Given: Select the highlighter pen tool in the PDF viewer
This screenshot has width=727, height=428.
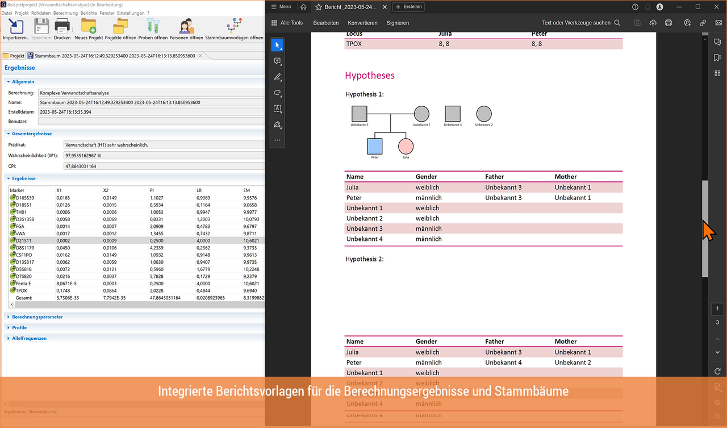Looking at the screenshot, I should click(277, 77).
